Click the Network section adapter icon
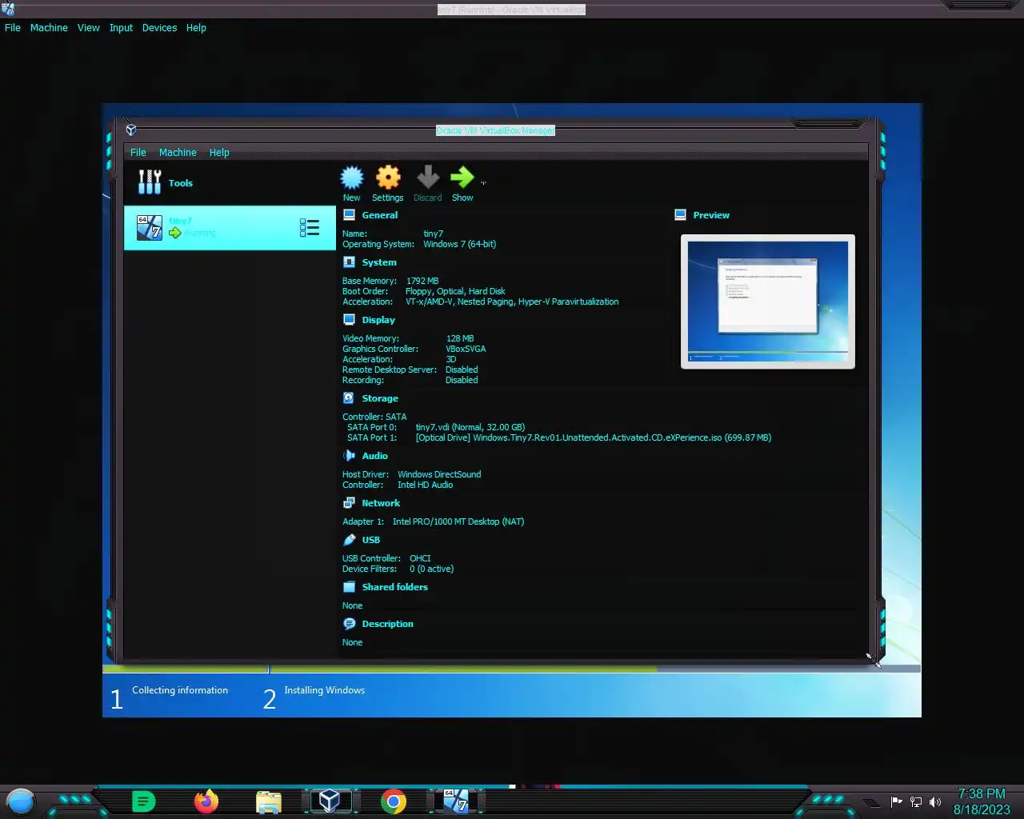Screen dimensions: 1024x819 coord(349,503)
